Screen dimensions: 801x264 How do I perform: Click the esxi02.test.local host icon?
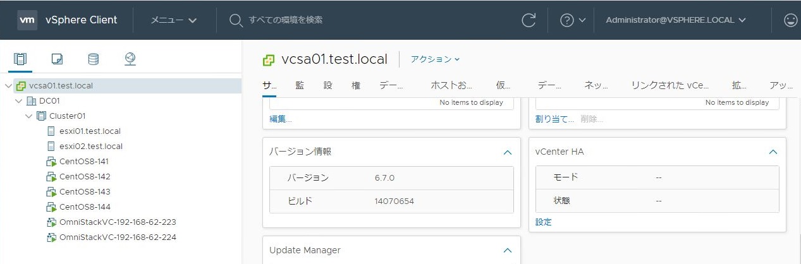click(52, 147)
